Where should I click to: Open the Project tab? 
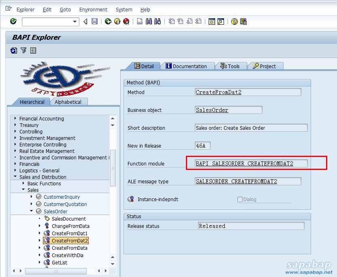pos(264,66)
